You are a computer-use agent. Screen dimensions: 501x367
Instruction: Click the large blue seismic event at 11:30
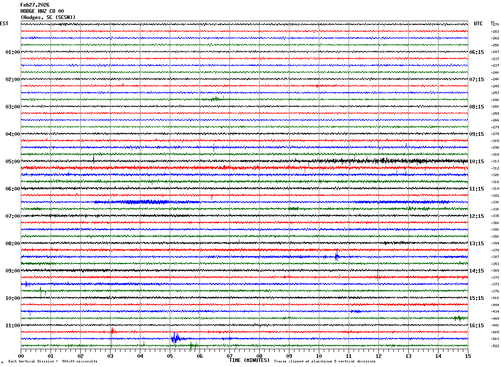pos(176,338)
